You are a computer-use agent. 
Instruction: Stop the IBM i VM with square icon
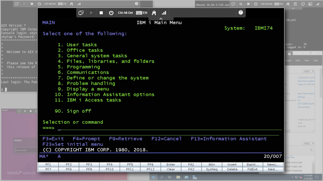pos(101,13)
